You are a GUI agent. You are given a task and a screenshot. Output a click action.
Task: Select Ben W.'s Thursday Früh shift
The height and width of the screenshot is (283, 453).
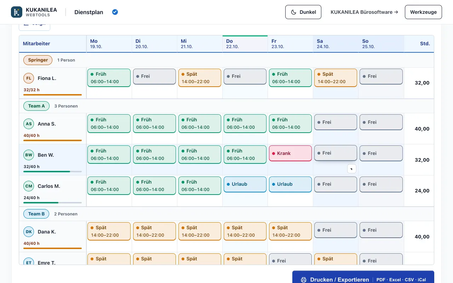pos(245,155)
